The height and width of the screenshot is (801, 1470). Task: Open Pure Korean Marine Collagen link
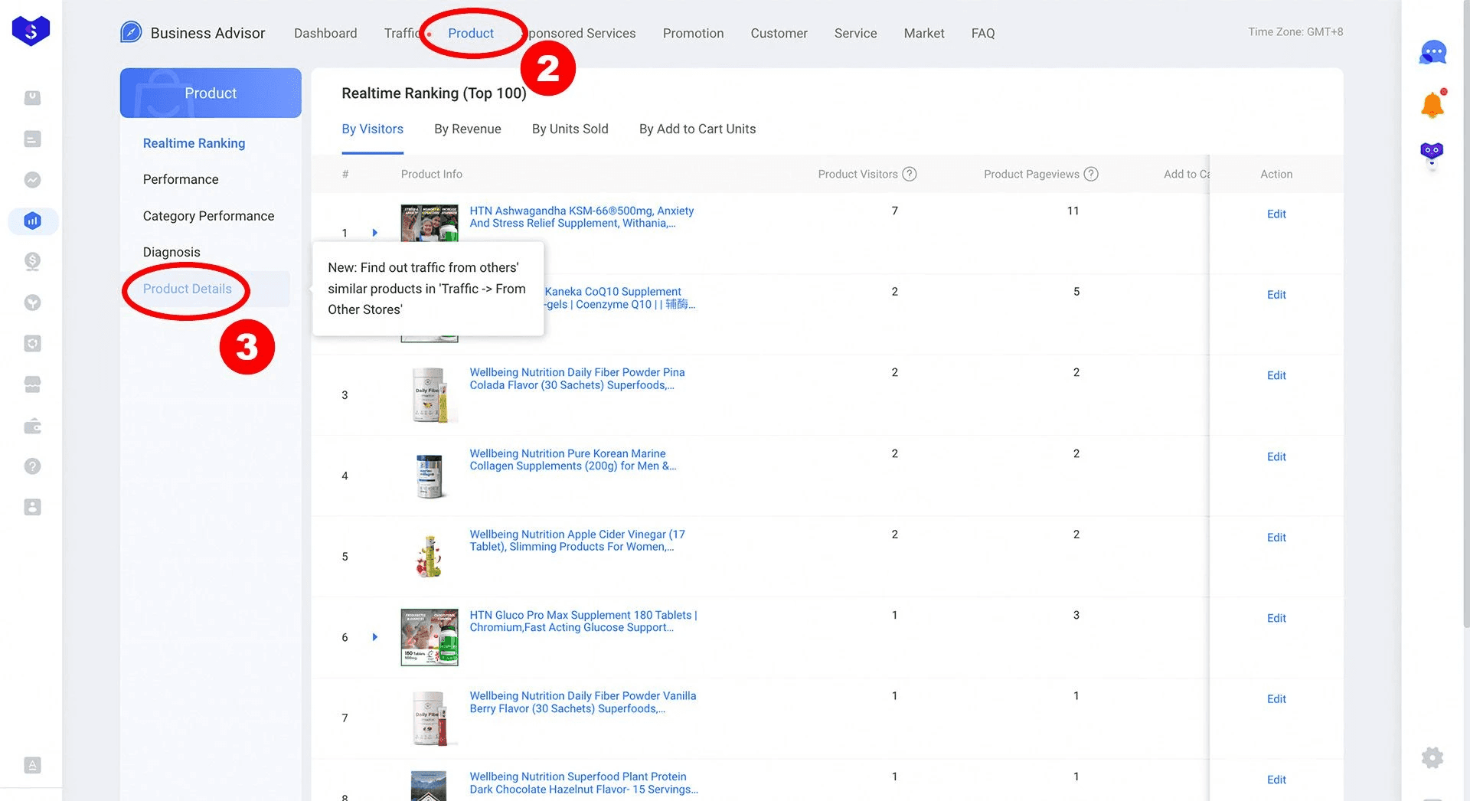click(573, 459)
